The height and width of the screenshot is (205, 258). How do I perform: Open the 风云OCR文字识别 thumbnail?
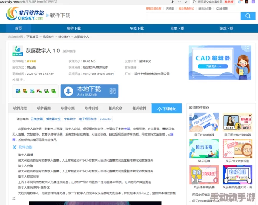pyautogui.click(x=238, y=149)
